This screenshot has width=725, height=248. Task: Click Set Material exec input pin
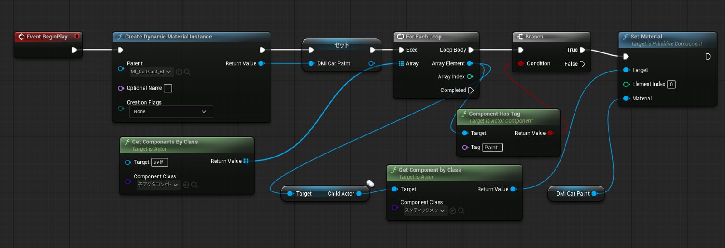pyautogui.click(x=626, y=57)
